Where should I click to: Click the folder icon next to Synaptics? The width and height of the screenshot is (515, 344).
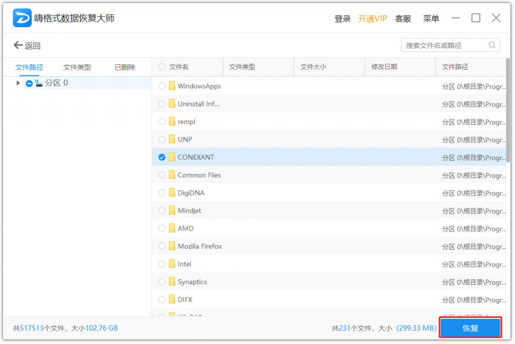[171, 282]
